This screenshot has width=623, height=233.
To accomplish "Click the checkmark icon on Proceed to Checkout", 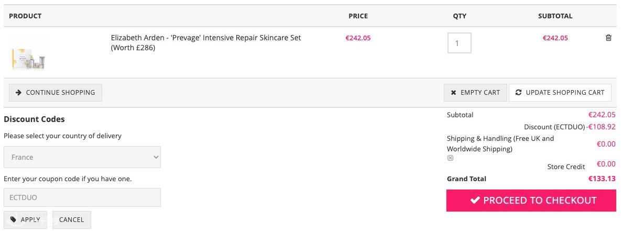I will [x=475, y=200].
